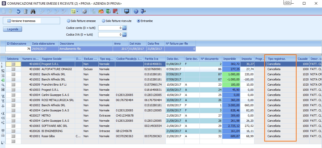Image resolution: width=322 pixels, height=148 pixels.
Task: Open the gear settings icon in toolbar
Action: tap(84, 11)
